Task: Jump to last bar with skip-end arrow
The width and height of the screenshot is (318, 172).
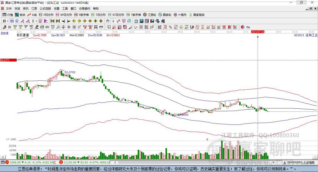Action: point(58,21)
